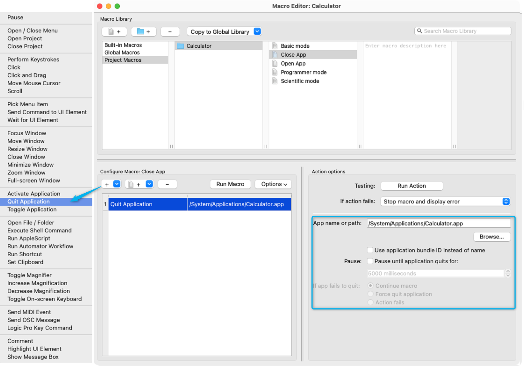Click the new folder plus button
Image resolution: width=524 pixels, height=366 pixels.
point(144,32)
